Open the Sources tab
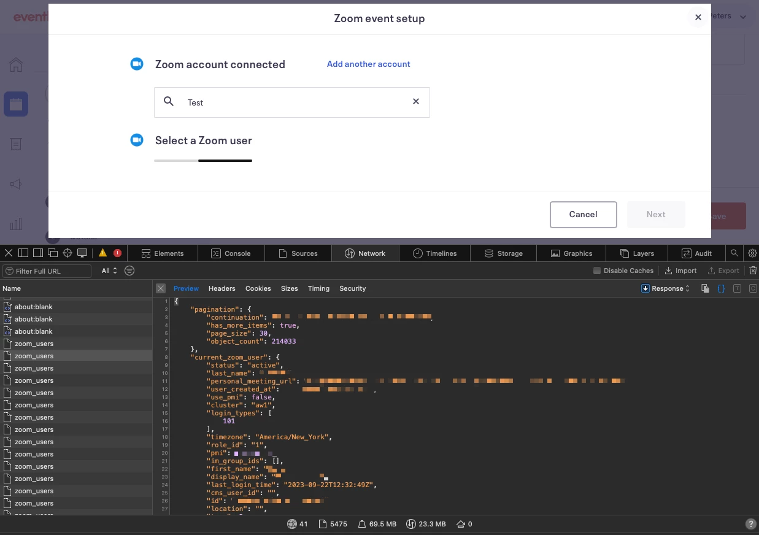 pyautogui.click(x=298, y=253)
